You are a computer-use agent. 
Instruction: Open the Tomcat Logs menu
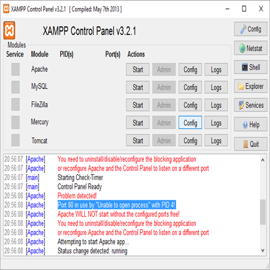pos(216,140)
